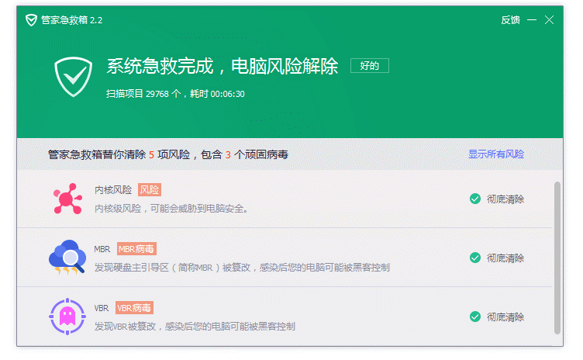Click the 管家急救箱 shield logo in title bar
The image size is (583, 360).
coord(31,19)
